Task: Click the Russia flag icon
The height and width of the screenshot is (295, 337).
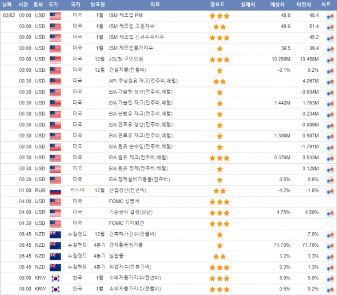Action: pos(55,191)
